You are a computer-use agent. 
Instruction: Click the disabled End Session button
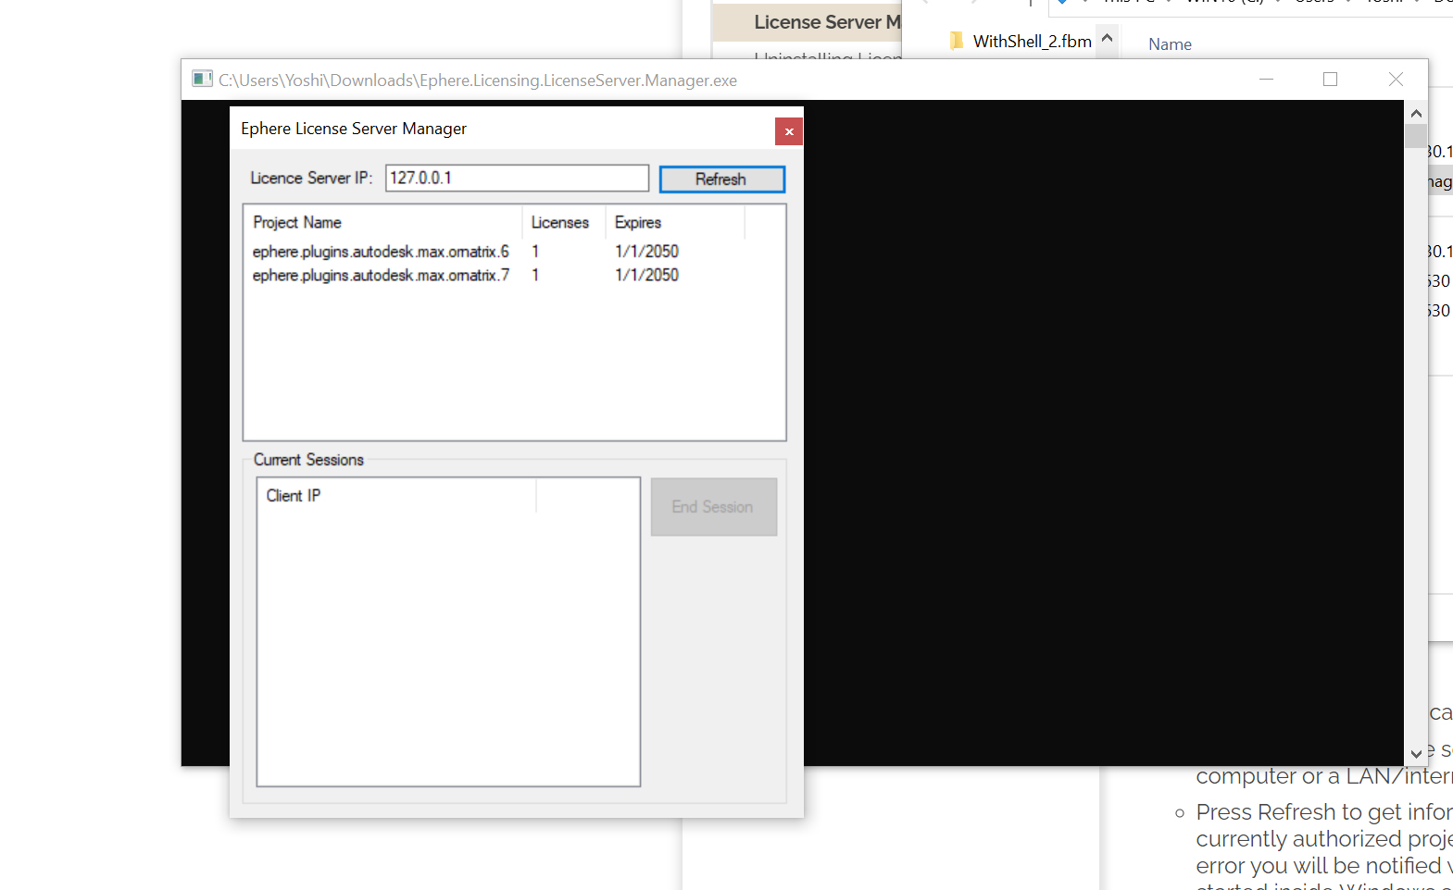pos(713,507)
